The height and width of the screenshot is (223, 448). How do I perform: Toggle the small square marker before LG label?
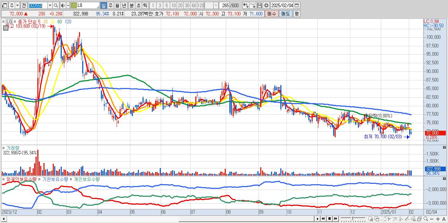pyautogui.click(x=4, y=22)
